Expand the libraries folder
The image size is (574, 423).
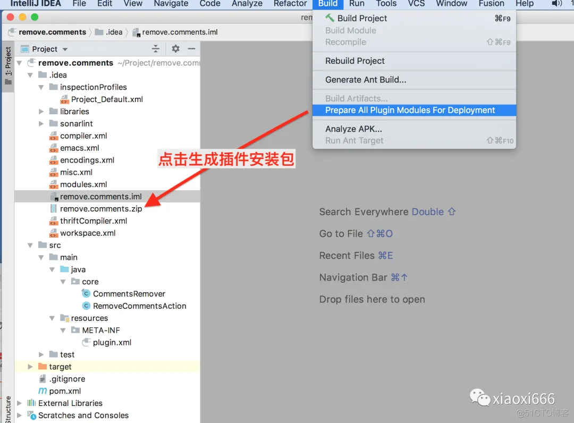(42, 111)
